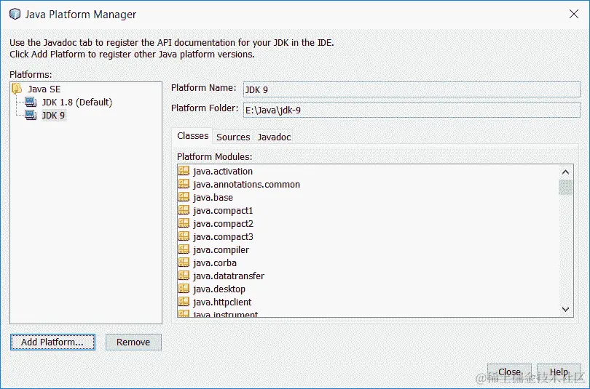This screenshot has width=590, height=389.
Task: Open Help for the platform manager
Action: pos(559,372)
